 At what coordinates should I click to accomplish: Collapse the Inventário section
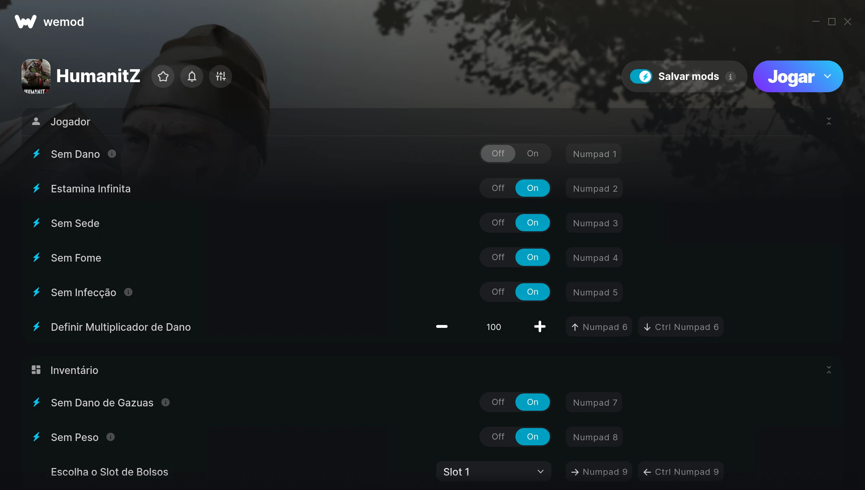pos(829,370)
